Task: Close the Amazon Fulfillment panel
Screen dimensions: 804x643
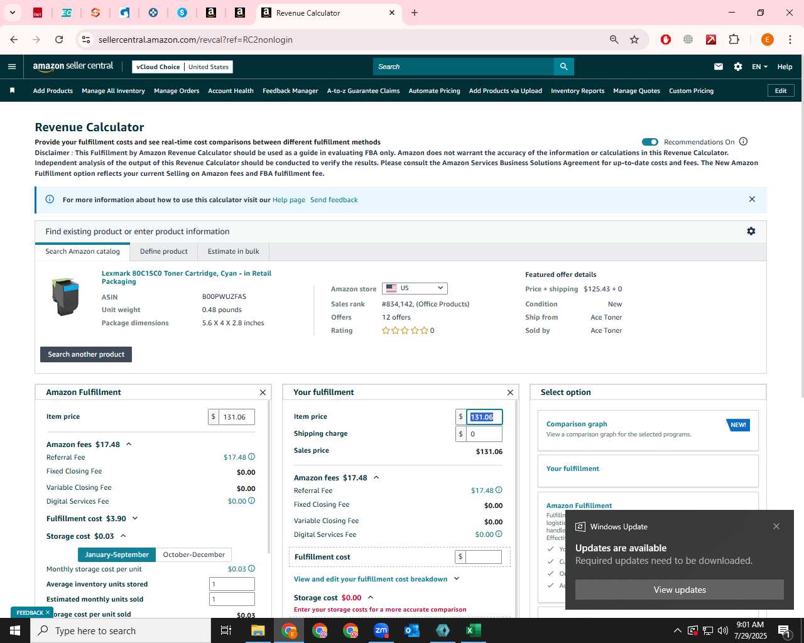Action: [x=263, y=392]
